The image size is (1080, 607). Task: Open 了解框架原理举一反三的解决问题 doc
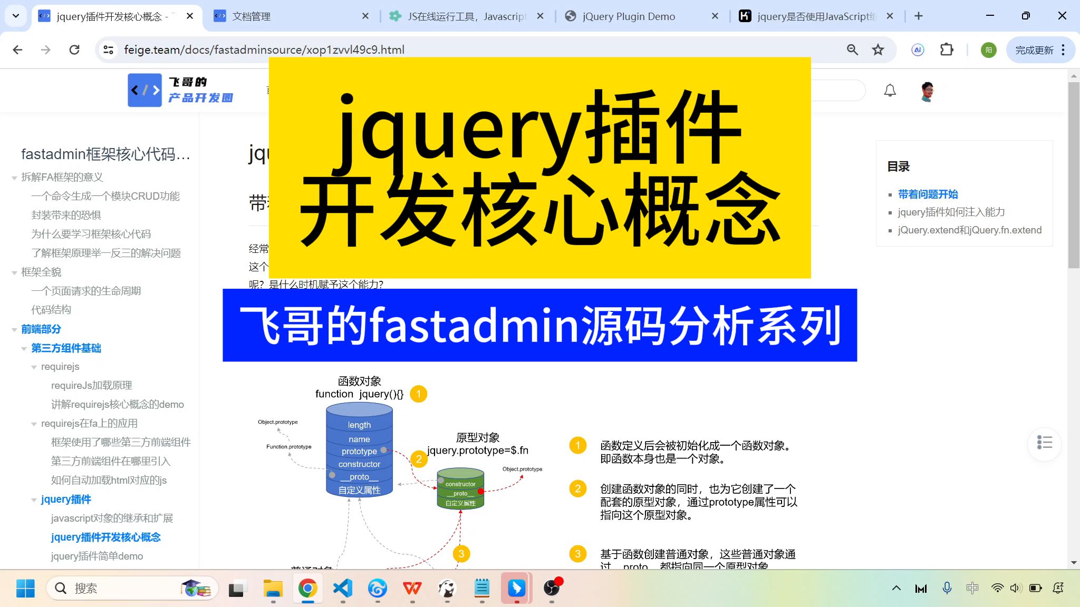(x=106, y=253)
